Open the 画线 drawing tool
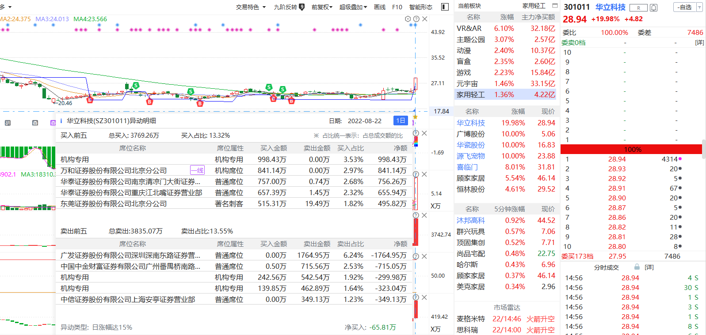 [380, 7]
